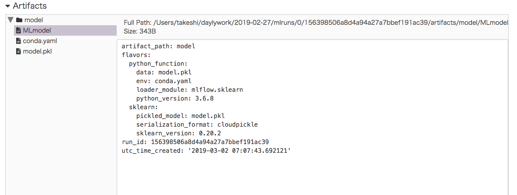Screen dimensions: 517x195
Task: Select the model folder name
Action: (34, 20)
